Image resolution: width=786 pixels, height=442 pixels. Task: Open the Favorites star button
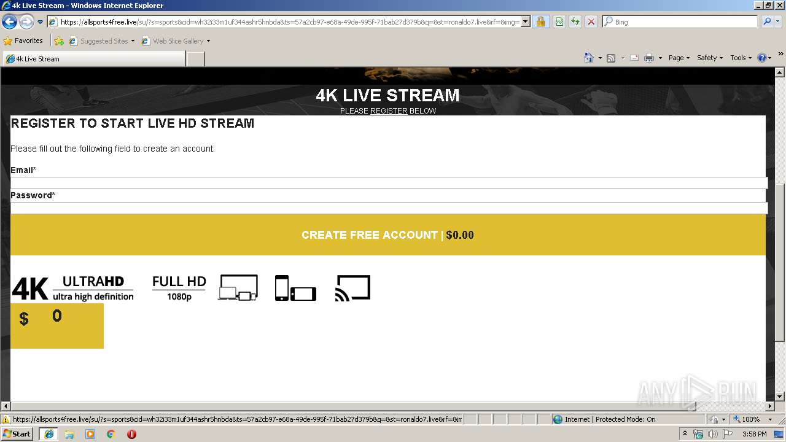point(23,41)
